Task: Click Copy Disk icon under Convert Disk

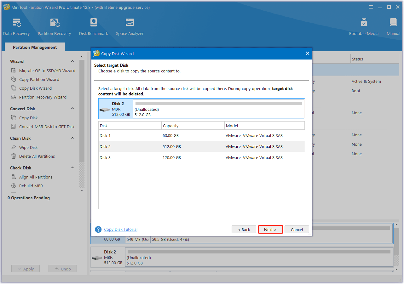Action: [14, 118]
